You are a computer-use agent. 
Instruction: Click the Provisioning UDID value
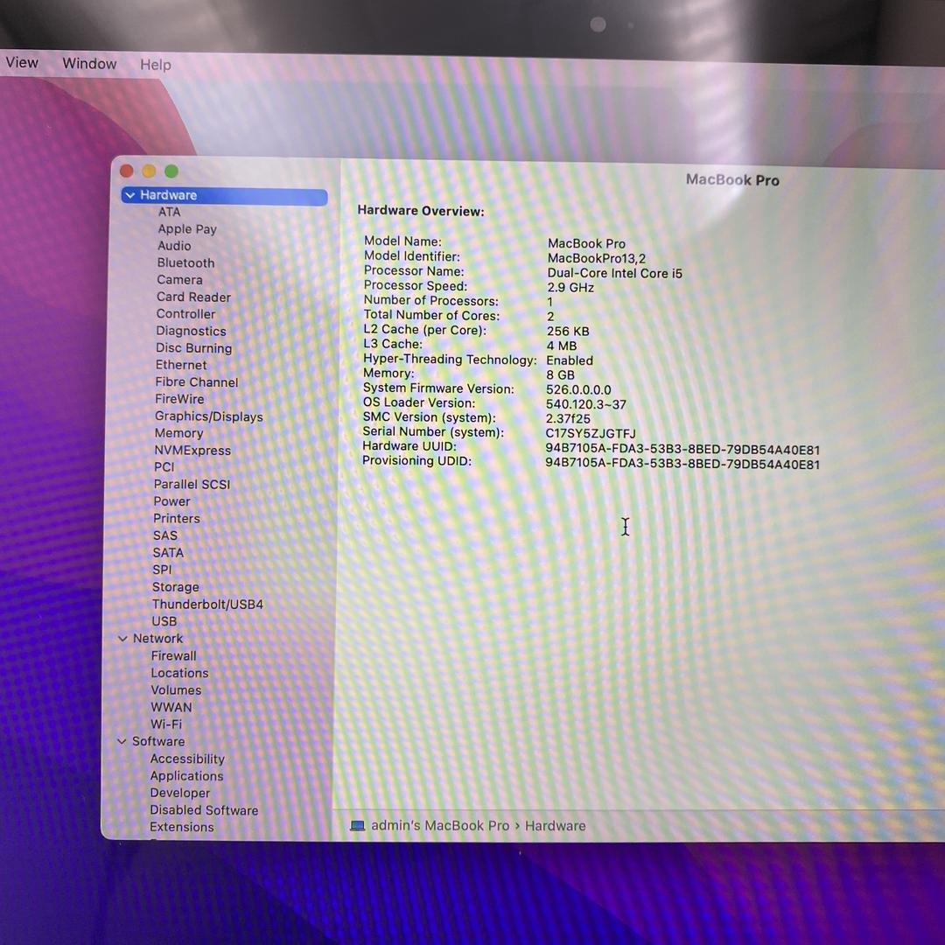pyautogui.click(x=682, y=464)
